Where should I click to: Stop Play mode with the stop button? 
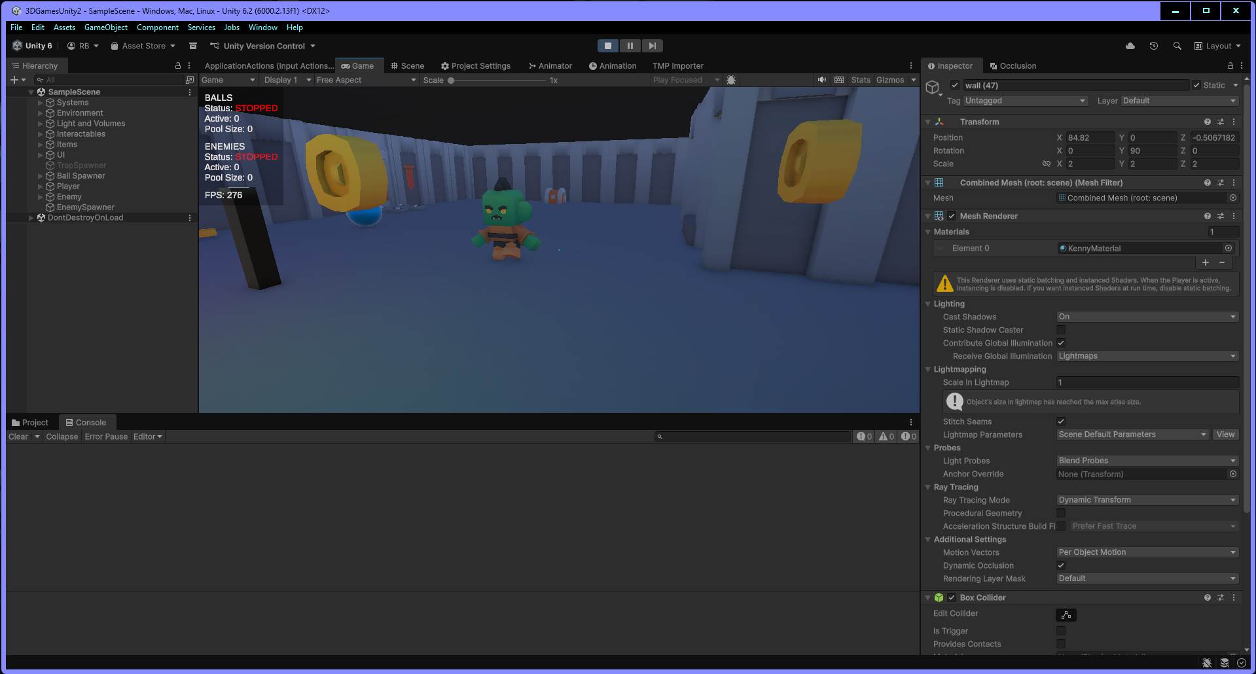click(x=607, y=45)
